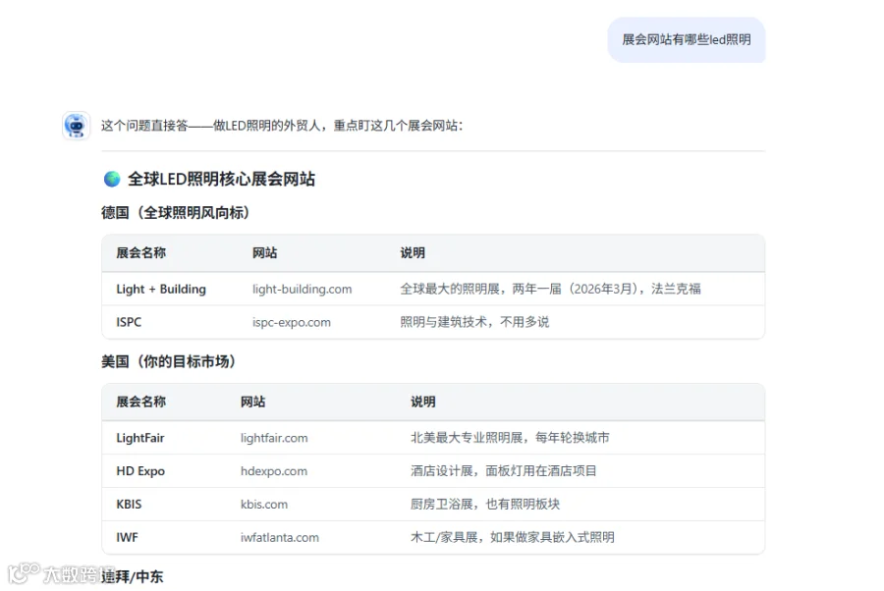Open the iwfatlanta.com website link
This screenshot has height=591, width=884.
pyautogui.click(x=280, y=537)
